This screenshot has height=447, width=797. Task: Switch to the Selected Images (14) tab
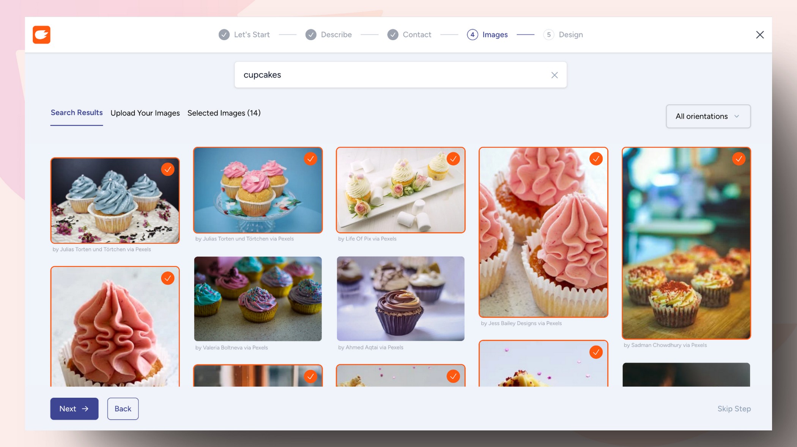tap(224, 113)
